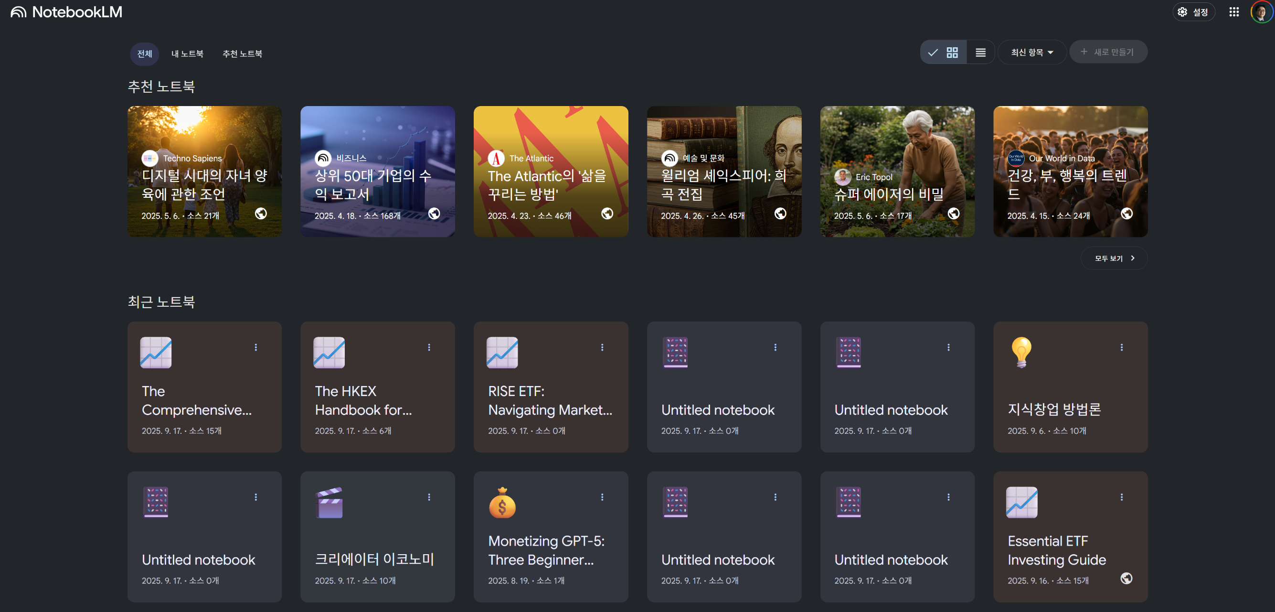Click the money bag icon on Monetizing GPT-5

(502, 502)
